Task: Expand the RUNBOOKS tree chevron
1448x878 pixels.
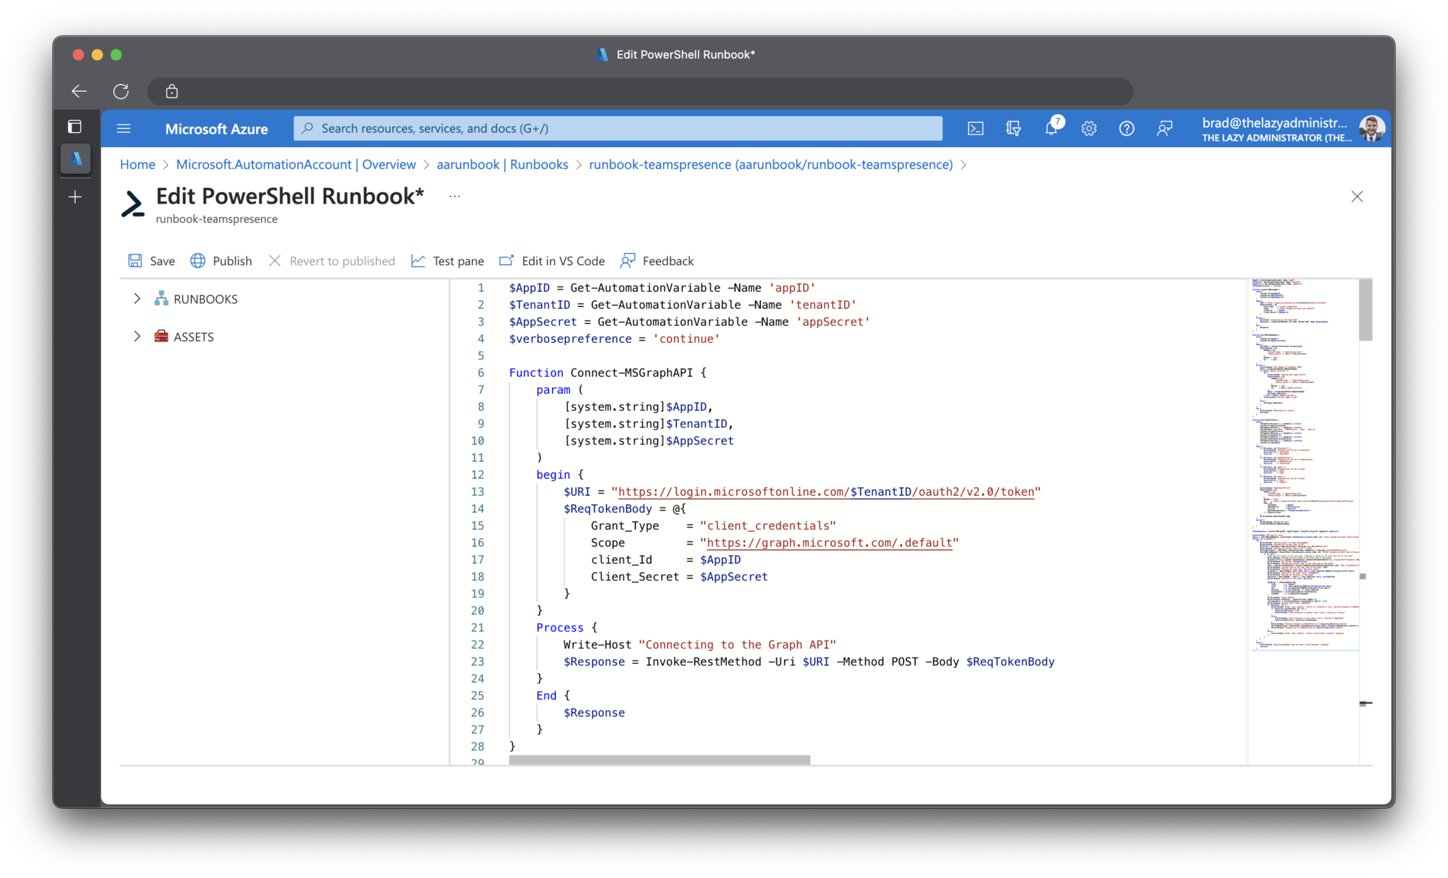Action: (137, 298)
